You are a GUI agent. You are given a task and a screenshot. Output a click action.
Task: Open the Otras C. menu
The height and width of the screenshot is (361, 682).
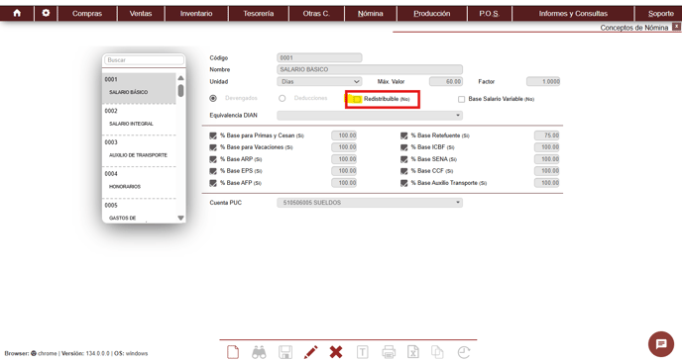(316, 14)
